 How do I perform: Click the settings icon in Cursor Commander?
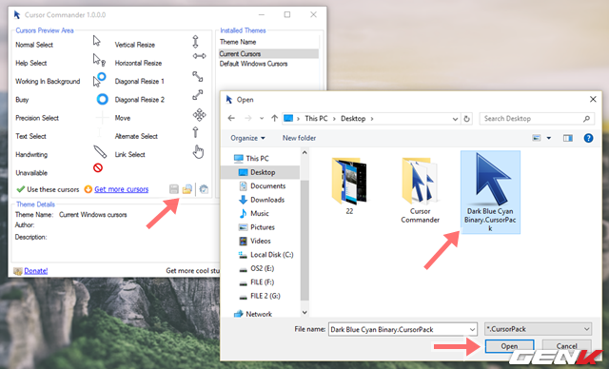tap(204, 189)
